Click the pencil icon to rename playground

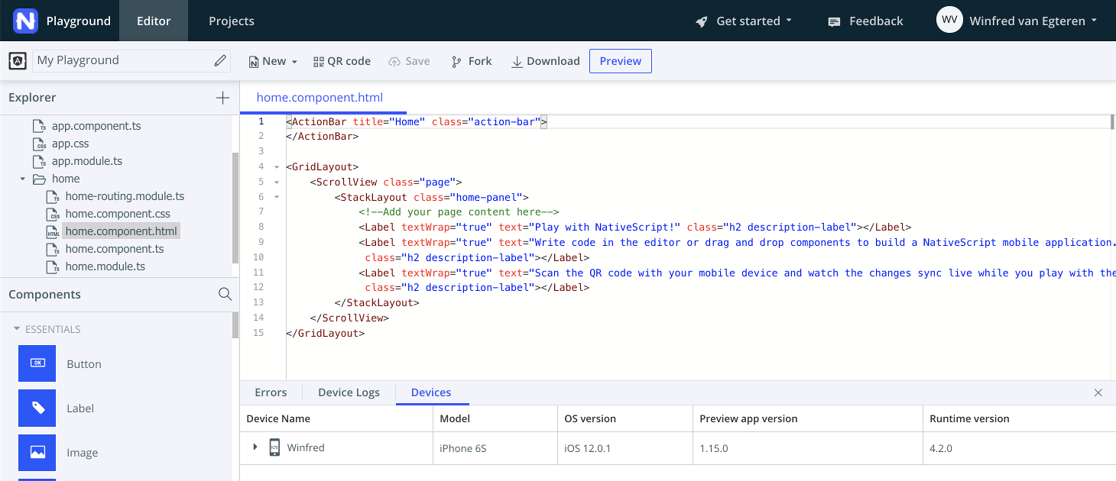[220, 60]
